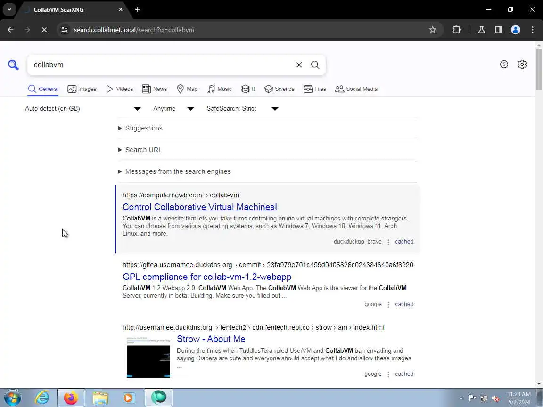Open the Anytime time range dropdown
This screenshot has height=407, width=543.
[x=173, y=109]
